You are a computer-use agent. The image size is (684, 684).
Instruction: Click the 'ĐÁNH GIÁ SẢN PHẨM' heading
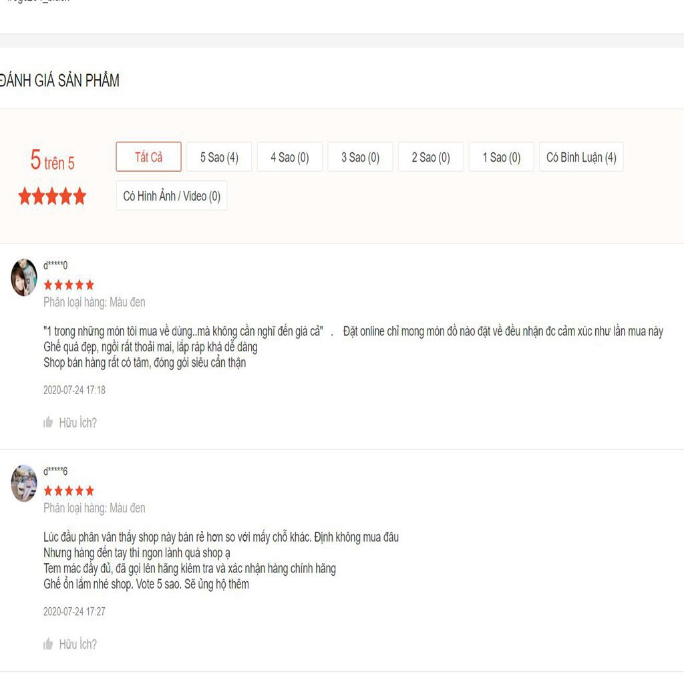59,81
